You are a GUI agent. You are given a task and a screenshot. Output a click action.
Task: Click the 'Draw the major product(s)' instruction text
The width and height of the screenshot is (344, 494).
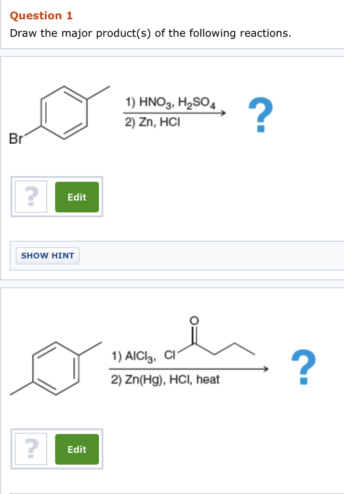[150, 33]
